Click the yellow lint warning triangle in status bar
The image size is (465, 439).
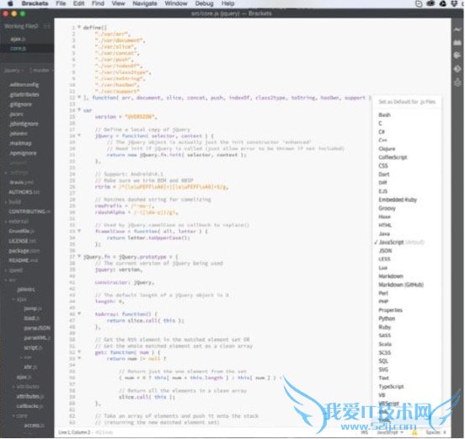[414, 432]
